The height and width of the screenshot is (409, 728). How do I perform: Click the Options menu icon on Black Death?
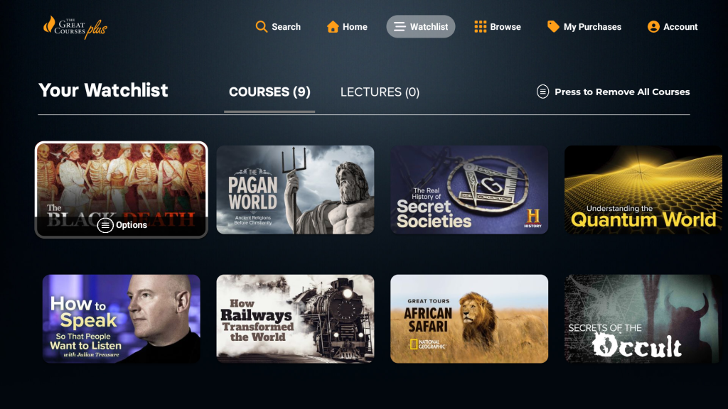105,225
